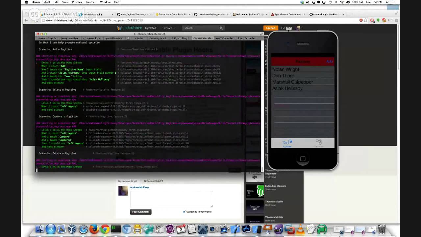Image resolution: width=421 pixels, height=237 pixels.
Task: Click the slideshare.net address bar
Action: pyautogui.click(x=197, y=20)
